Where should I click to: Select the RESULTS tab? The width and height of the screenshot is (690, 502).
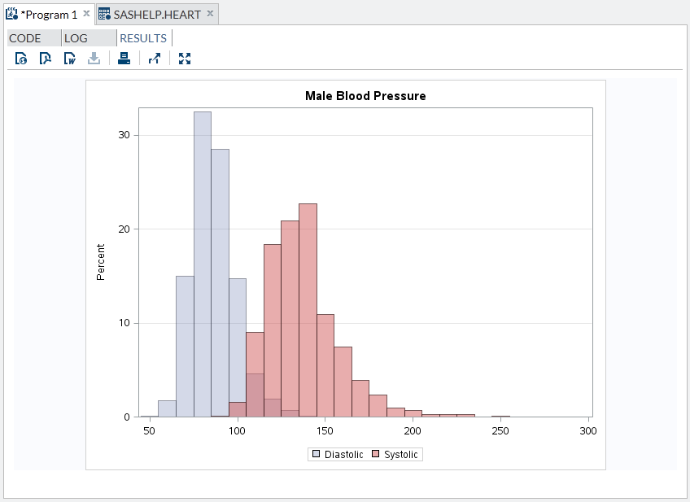point(143,38)
